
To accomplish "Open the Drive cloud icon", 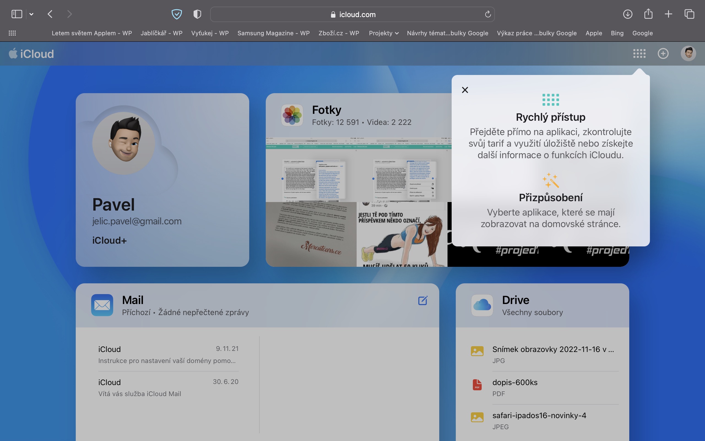I will click(x=482, y=305).
